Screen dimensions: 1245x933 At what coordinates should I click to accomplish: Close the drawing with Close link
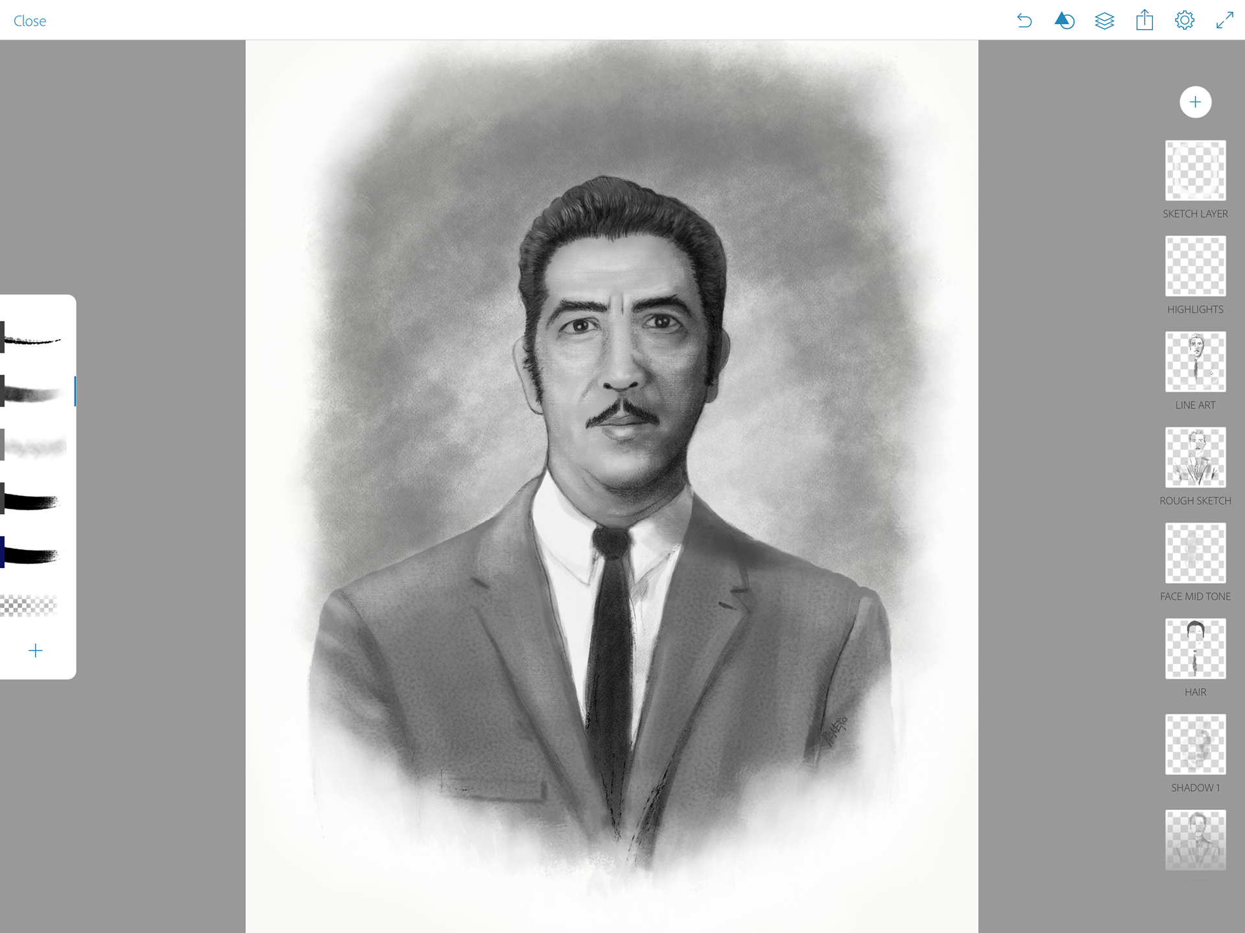pyautogui.click(x=30, y=21)
